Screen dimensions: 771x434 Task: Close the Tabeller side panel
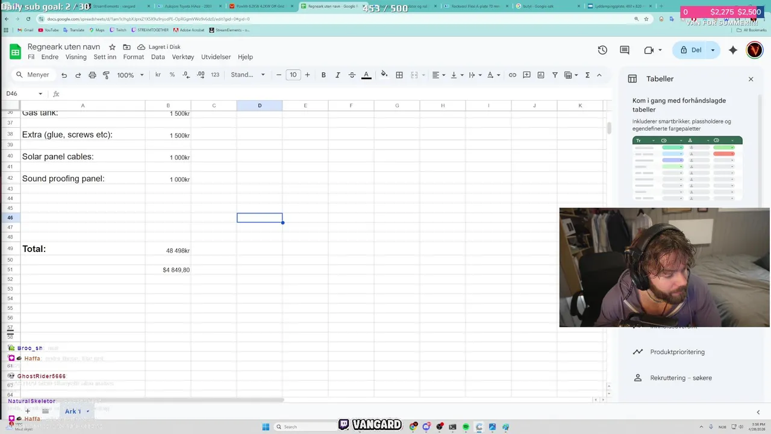(751, 79)
